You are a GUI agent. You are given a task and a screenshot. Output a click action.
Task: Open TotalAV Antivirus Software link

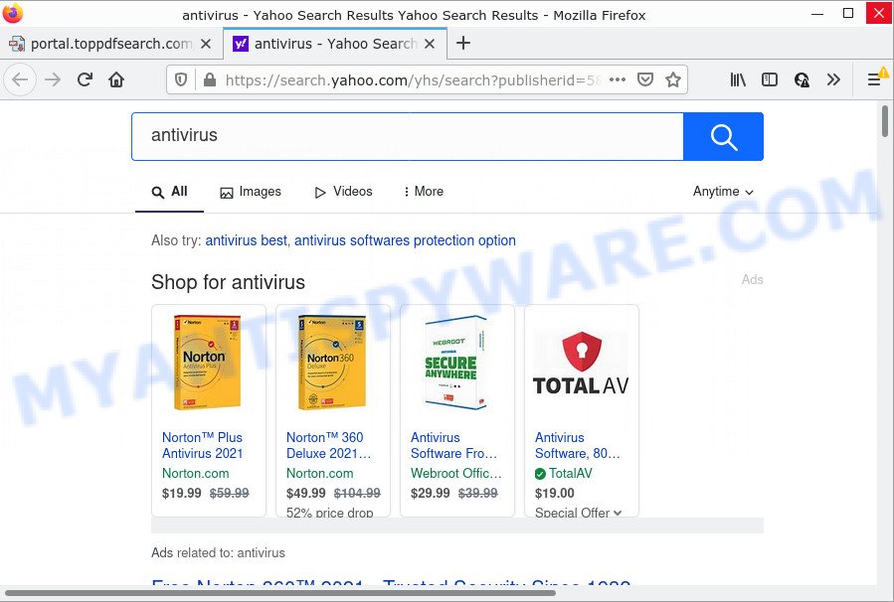click(x=577, y=445)
